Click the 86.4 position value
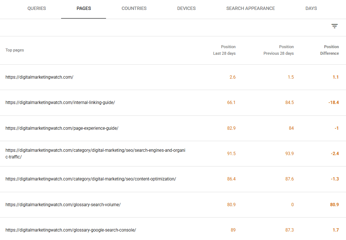Image resolution: width=346 pixels, height=240 pixels. tap(231, 179)
